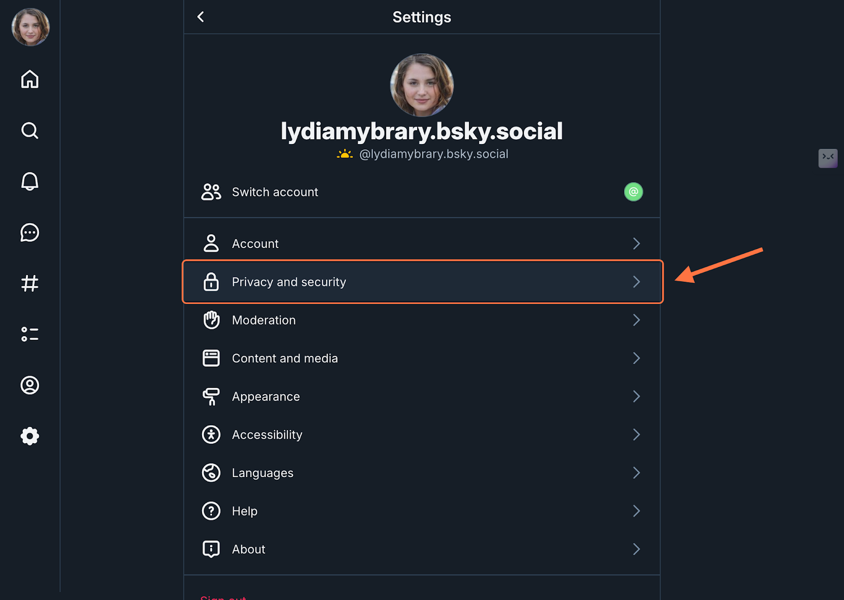
Task: Click the lydiamybrary.bsky.social display name
Action: point(422,131)
